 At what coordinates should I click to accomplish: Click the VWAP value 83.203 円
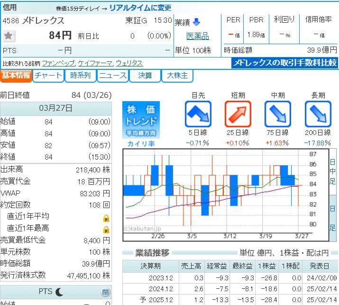coord(95,193)
